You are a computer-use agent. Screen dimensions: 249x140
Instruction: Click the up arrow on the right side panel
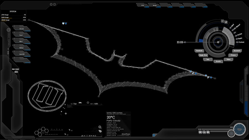click(242, 84)
